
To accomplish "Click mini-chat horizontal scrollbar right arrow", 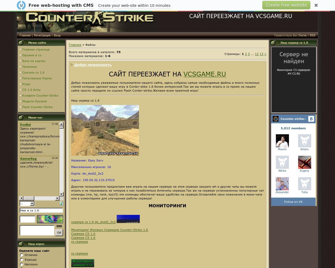I will coord(57,198).
